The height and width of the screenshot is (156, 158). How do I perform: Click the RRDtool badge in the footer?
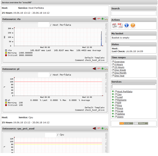tap(141, 123)
